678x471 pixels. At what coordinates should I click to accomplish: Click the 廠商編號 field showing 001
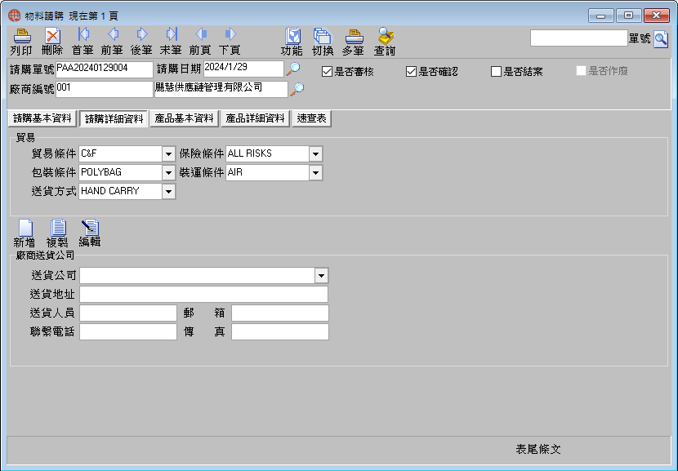tap(105, 89)
